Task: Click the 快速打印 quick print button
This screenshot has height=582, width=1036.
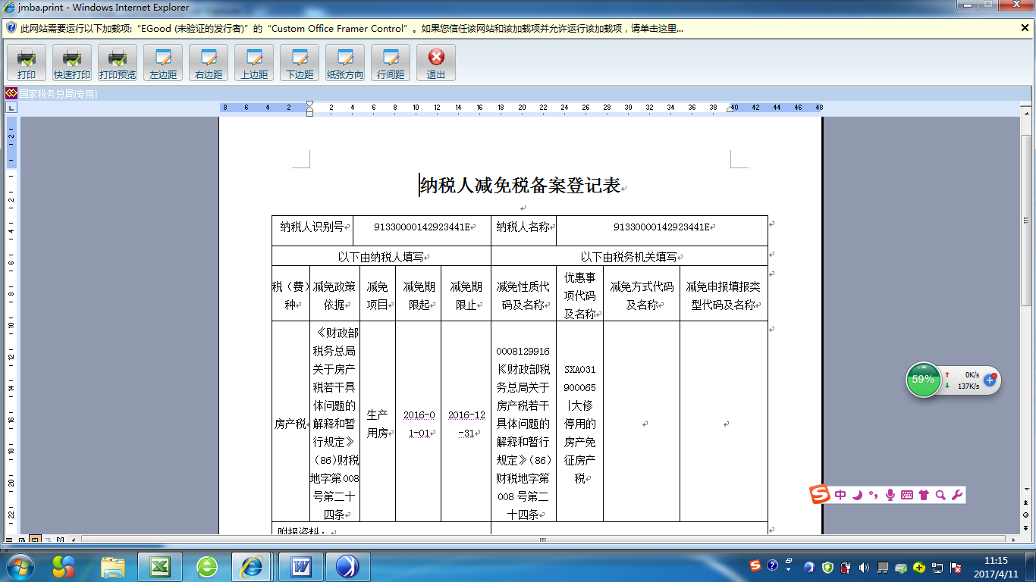Action: (72, 62)
